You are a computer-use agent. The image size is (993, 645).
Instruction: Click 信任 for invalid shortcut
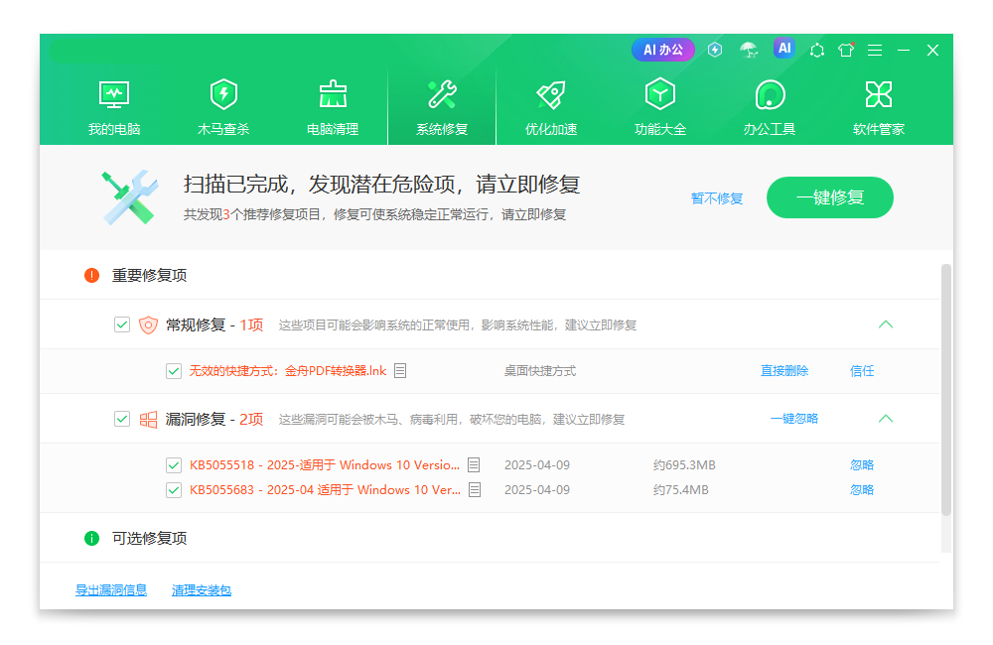point(862,371)
